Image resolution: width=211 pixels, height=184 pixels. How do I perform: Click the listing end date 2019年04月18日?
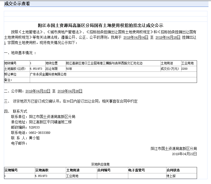pyautogui.click(x=168, y=37)
